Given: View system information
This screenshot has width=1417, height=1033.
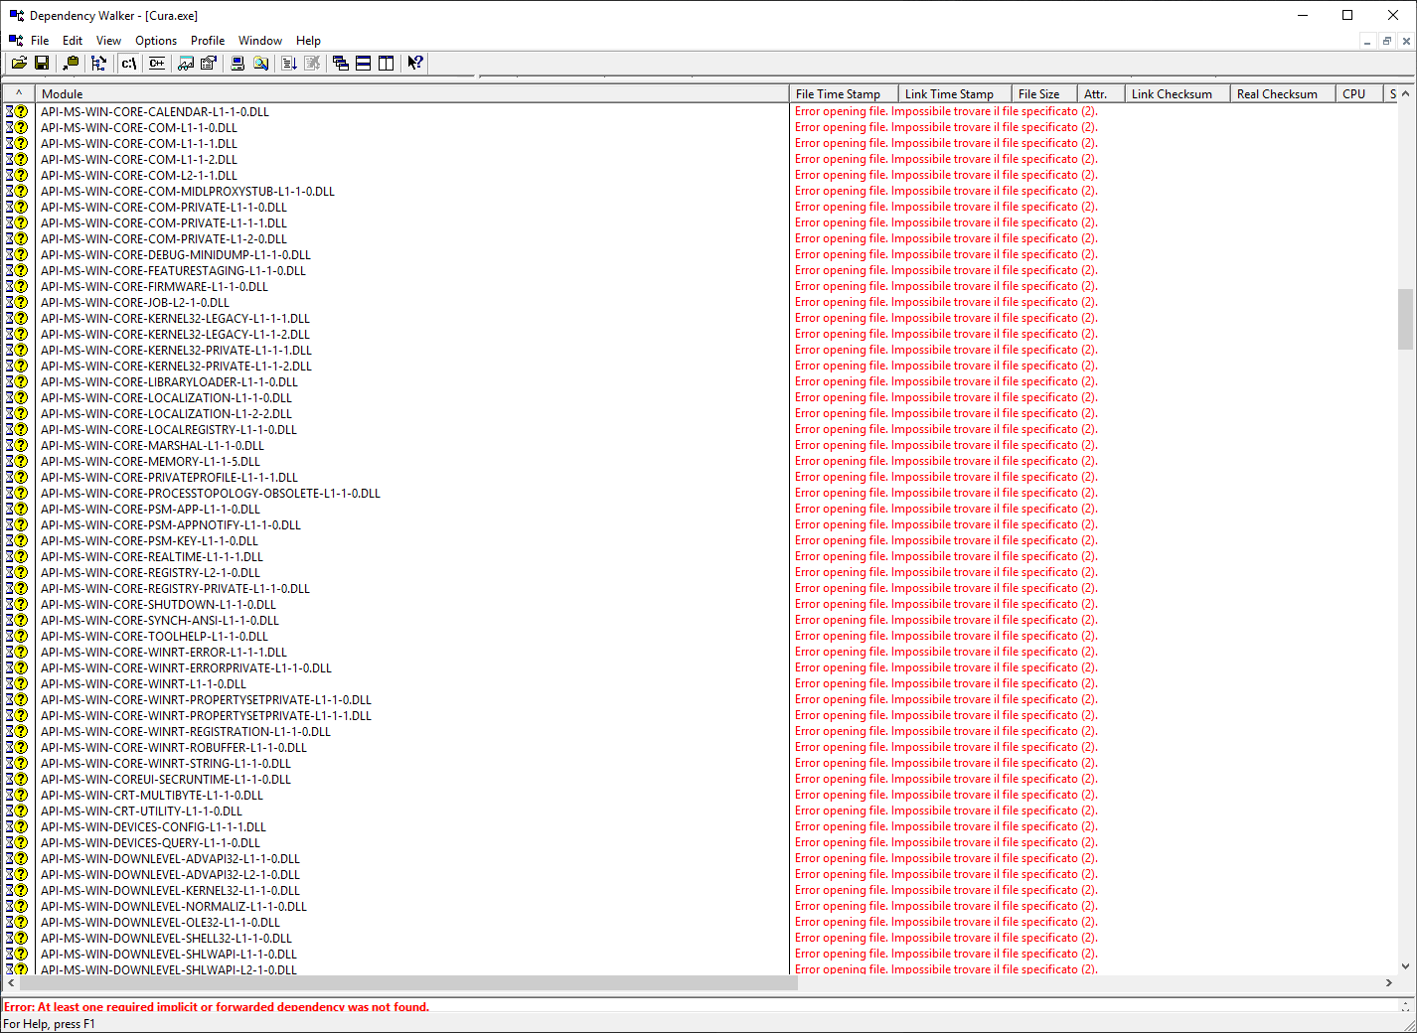Looking at the screenshot, I should point(237,63).
